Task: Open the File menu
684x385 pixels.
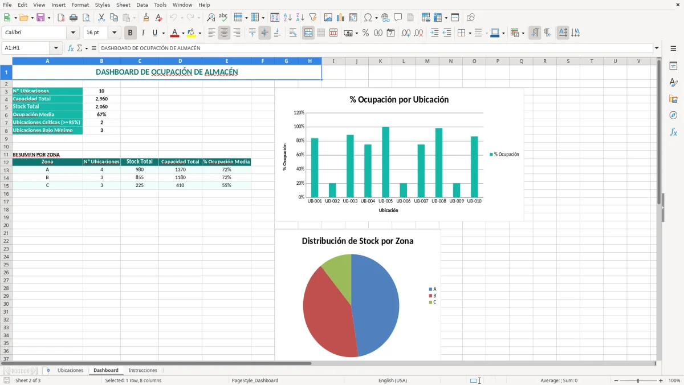Action: [x=7, y=5]
